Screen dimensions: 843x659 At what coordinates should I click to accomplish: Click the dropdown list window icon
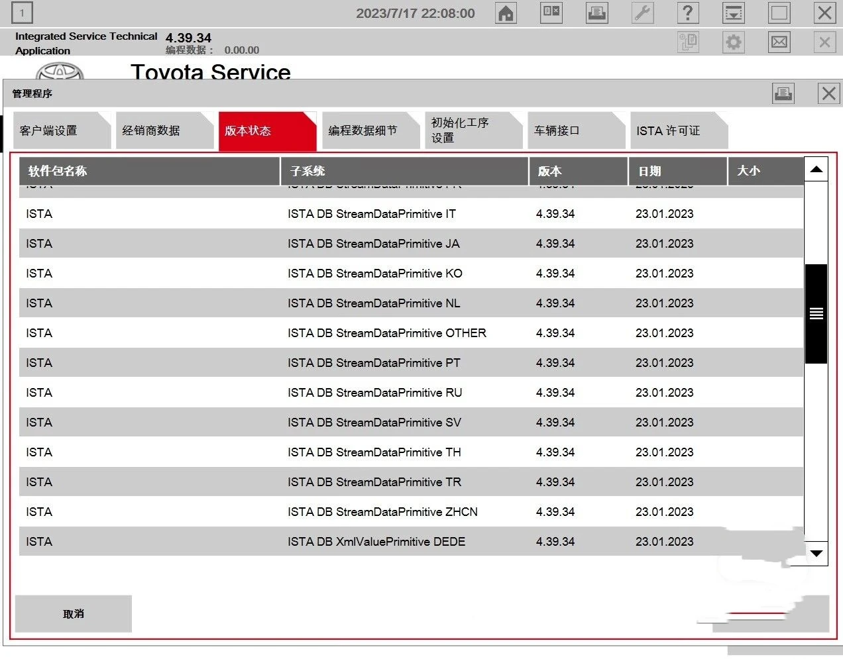(734, 13)
